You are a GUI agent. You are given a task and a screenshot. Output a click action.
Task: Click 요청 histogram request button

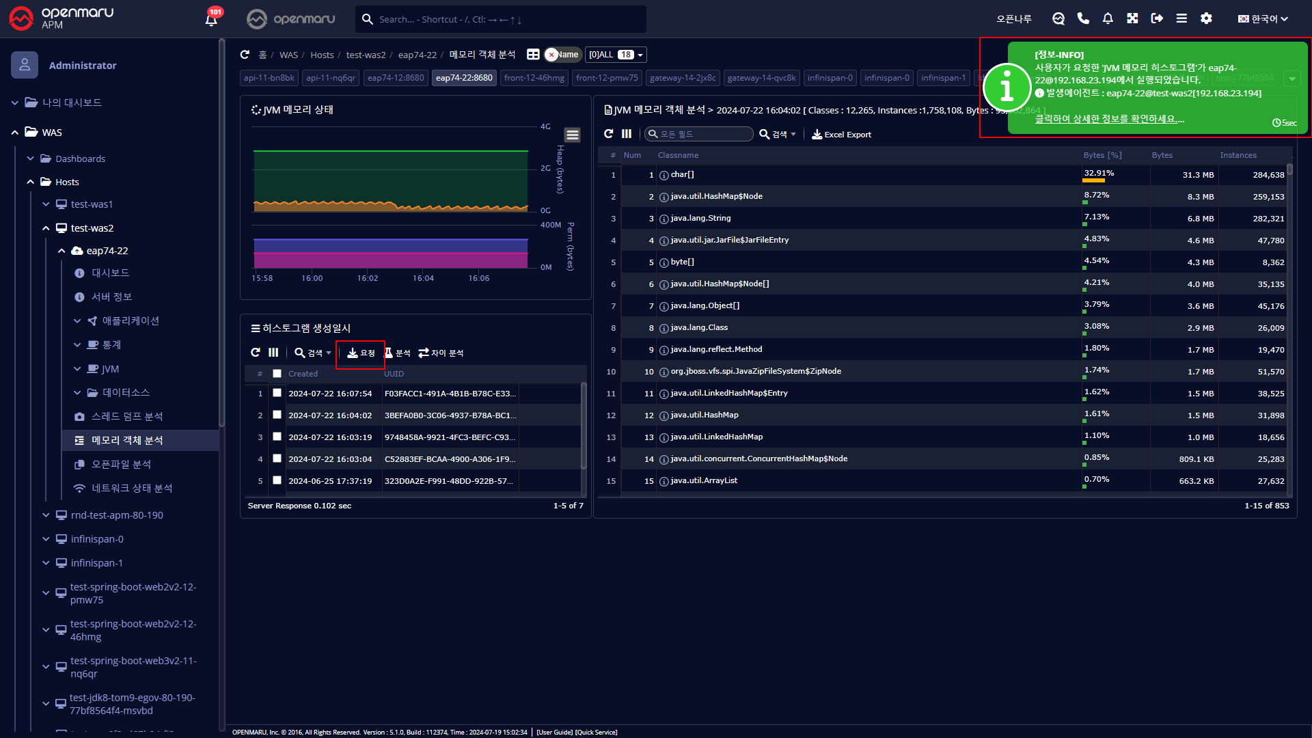361,353
